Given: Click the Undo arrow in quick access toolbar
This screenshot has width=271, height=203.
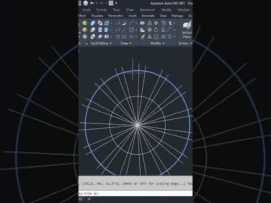Looking at the screenshot, I should click(x=92, y=3).
